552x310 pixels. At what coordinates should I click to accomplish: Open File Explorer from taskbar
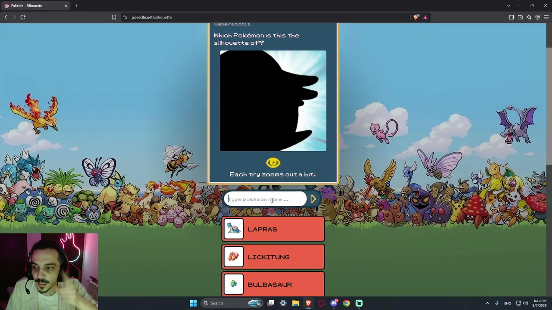pos(296,303)
